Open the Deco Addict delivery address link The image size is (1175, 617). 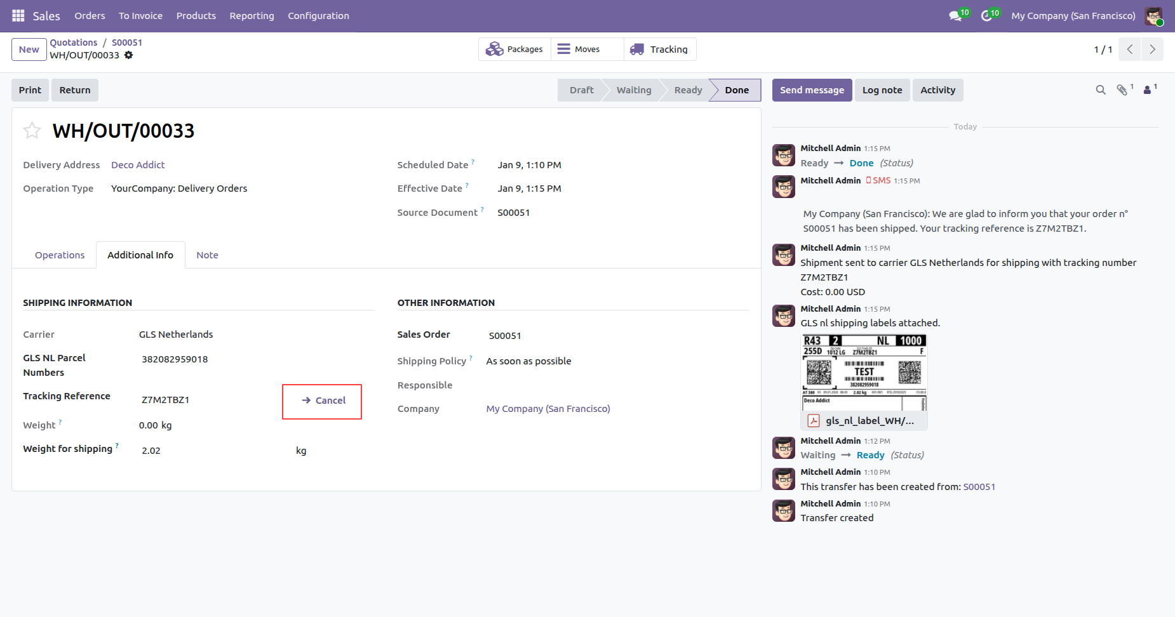coord(138,165)
